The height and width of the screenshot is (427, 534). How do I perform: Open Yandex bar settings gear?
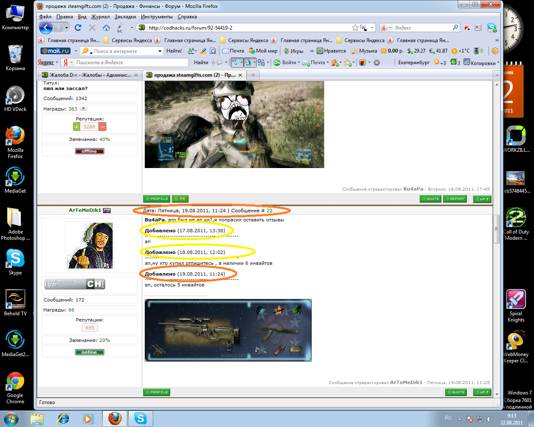click(377, 63)
